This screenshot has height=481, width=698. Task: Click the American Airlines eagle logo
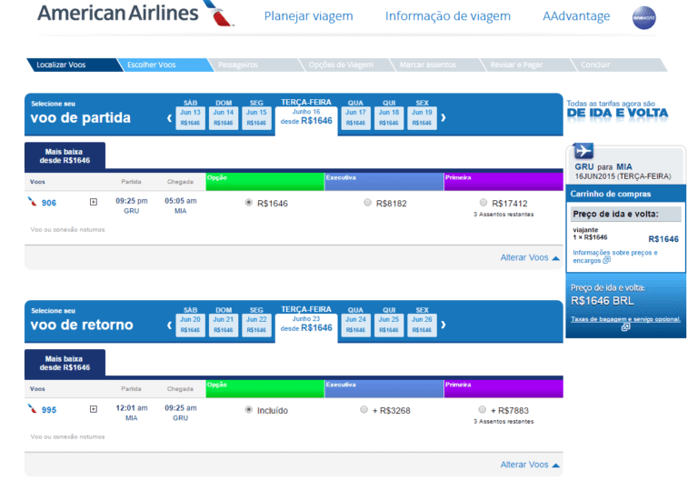(x=219, y=15)
